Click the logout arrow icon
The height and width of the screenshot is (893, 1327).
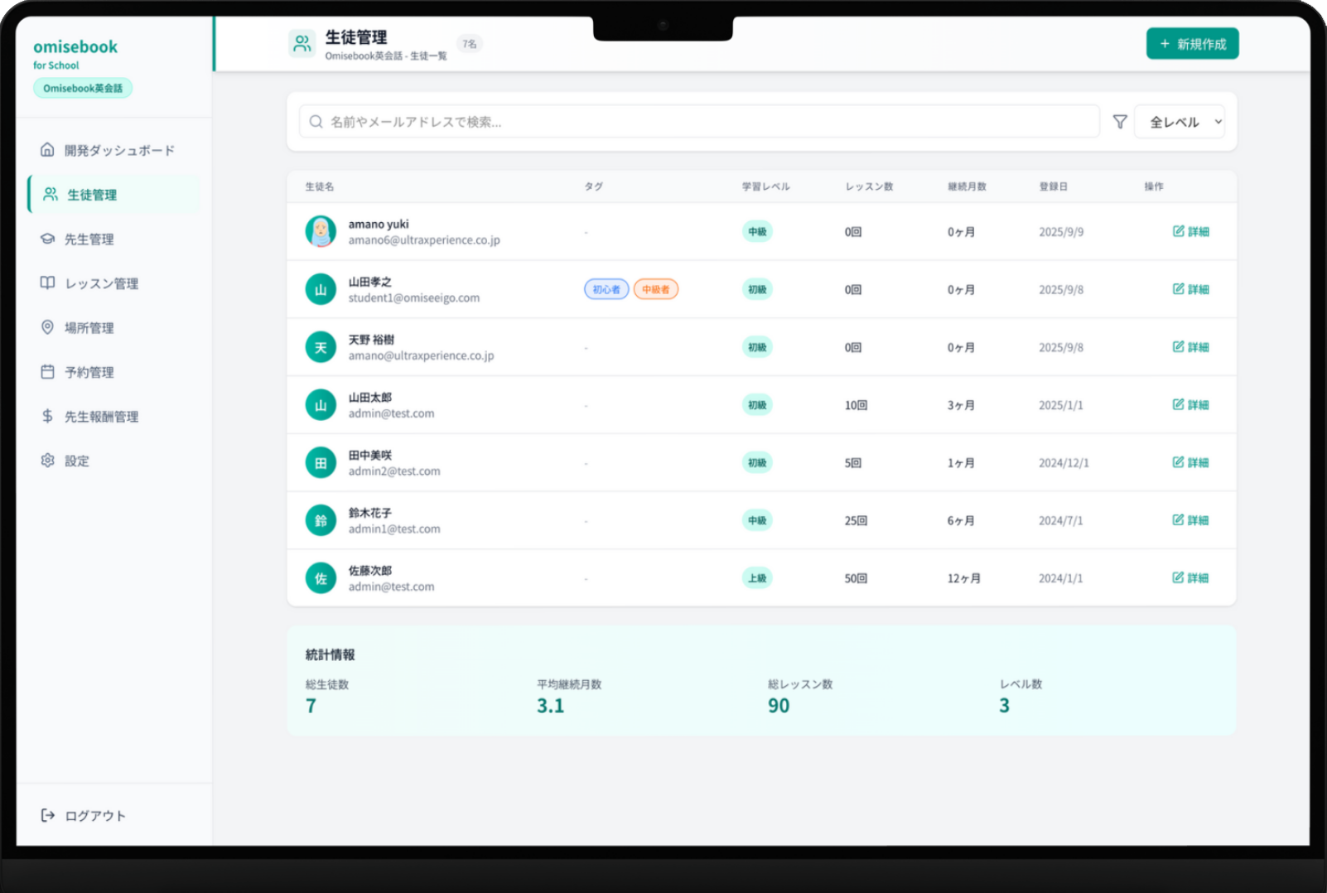47,815
